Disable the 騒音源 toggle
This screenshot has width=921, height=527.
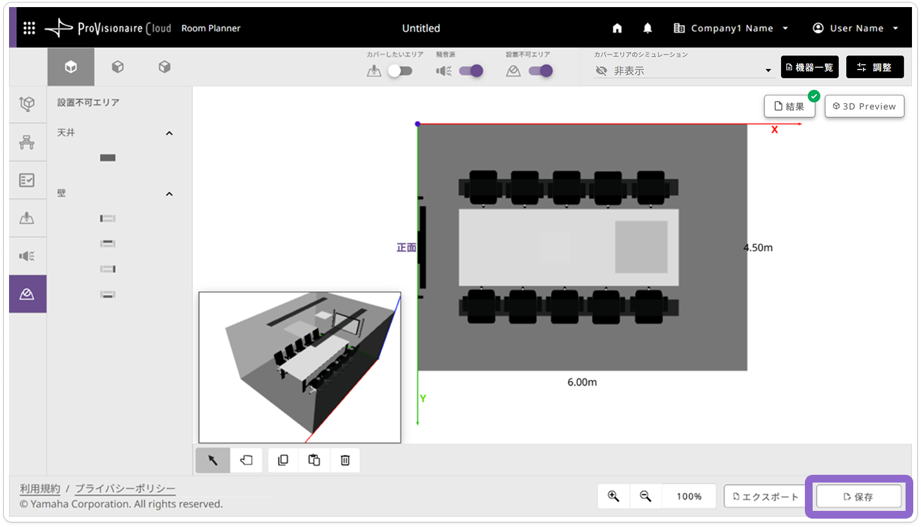(471, 71)
